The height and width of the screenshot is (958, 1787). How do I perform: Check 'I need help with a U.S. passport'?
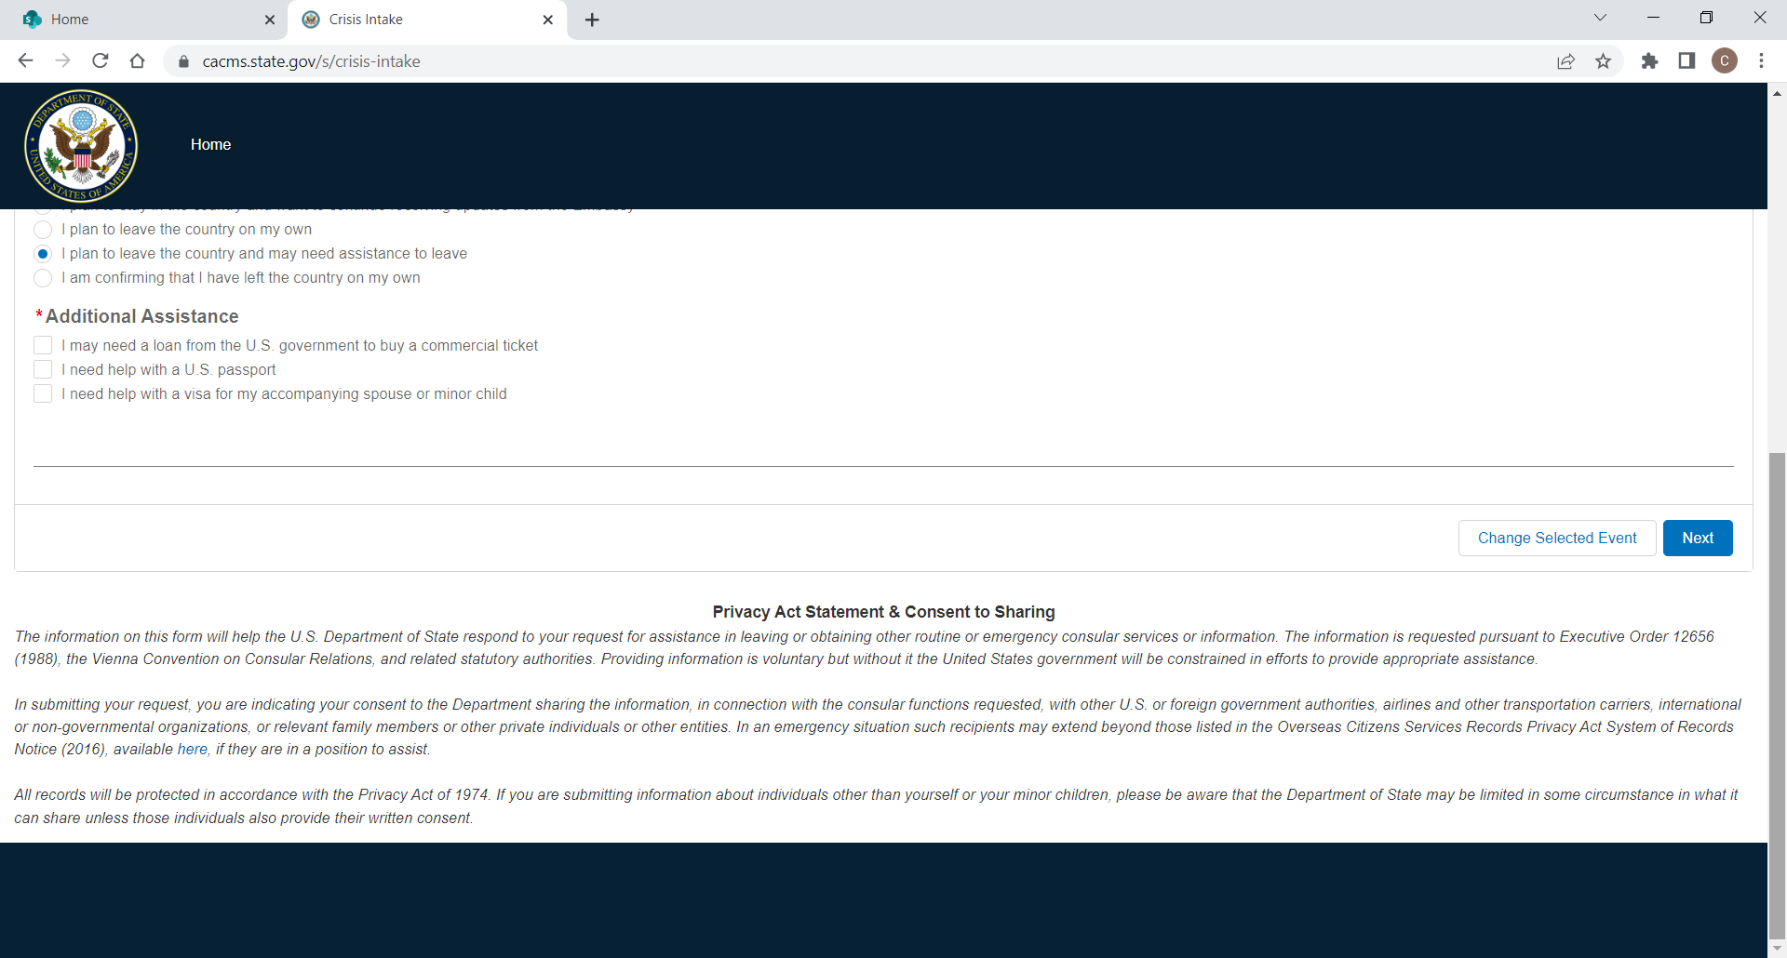43,369
